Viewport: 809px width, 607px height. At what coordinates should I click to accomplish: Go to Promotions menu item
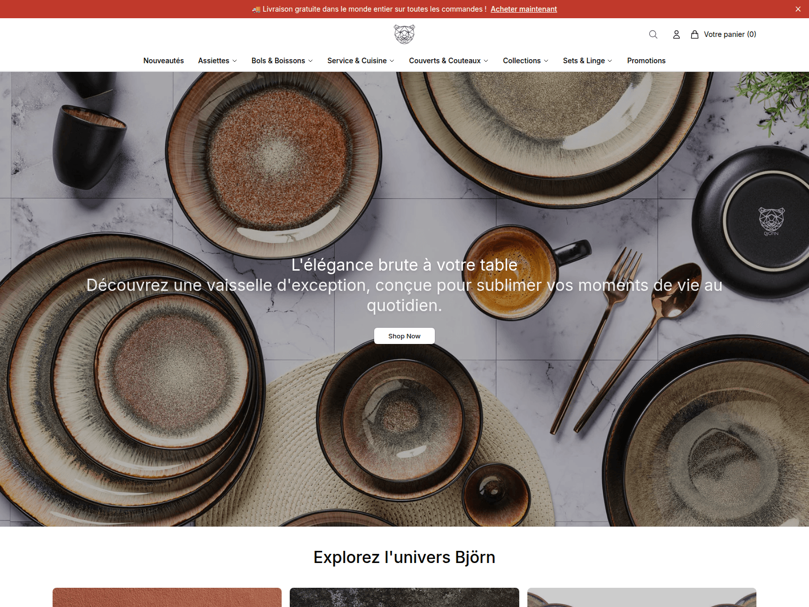(x=646, y=61)
